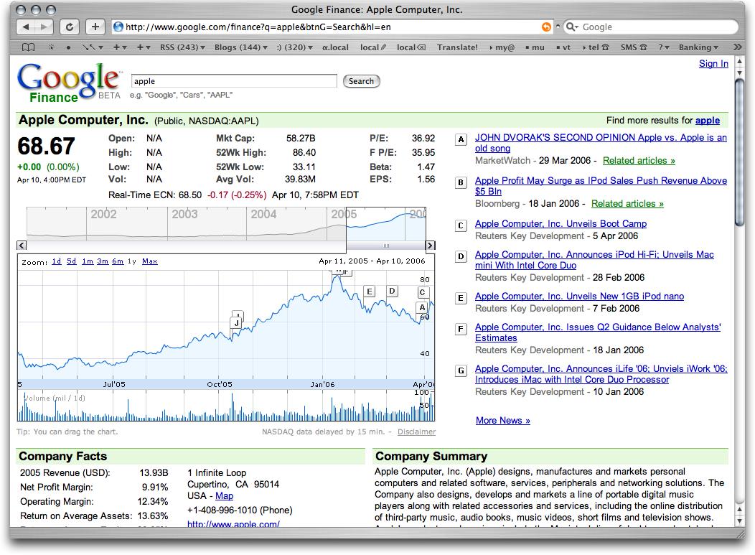Click the Search button next to the query box
Image resolution: width=755 pixels, height=555 pixels.
pyautogui.click(x=361, y=81)
